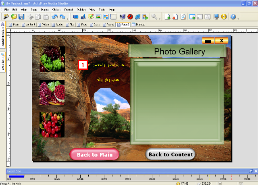Expand the Help icon dropdown arrow
258x185 pixels.
[238, 18]
